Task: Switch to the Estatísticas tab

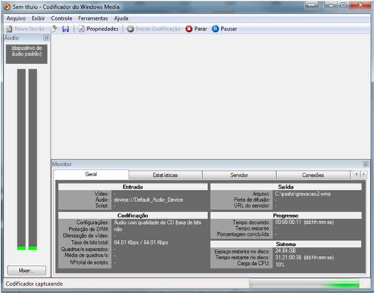Action: [165, 175]
